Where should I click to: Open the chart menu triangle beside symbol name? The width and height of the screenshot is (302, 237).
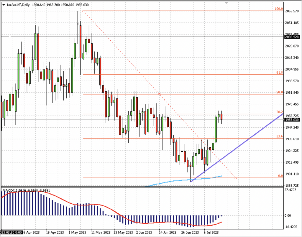[4, 5]
